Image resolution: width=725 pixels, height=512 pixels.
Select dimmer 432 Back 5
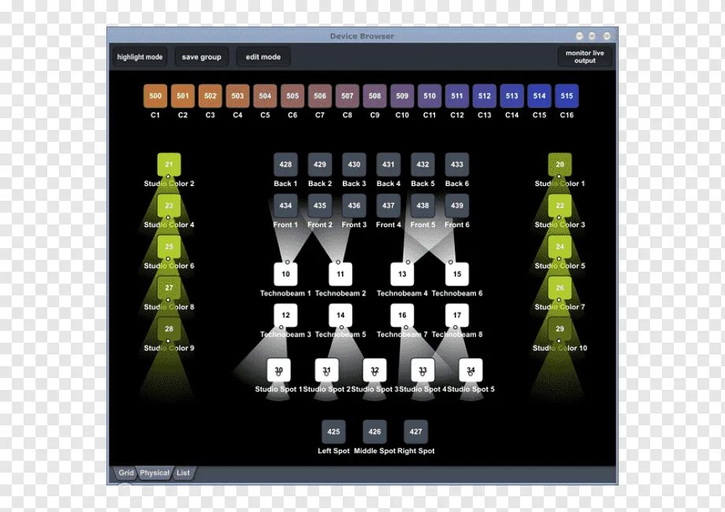click(422, 165)
